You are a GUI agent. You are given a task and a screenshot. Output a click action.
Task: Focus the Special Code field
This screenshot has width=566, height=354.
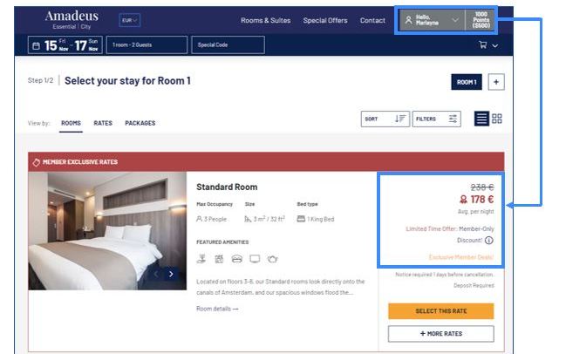click(228, 45)
